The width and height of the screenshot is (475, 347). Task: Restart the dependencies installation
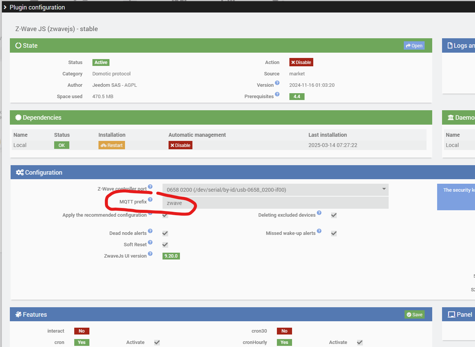(x=112, y=145)
